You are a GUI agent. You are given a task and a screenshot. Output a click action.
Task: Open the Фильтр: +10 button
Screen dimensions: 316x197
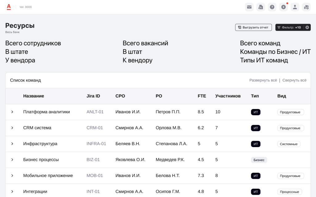coord(289,27)
